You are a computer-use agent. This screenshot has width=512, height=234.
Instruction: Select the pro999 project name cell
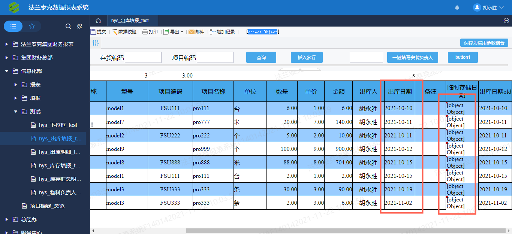pos(213,149)
